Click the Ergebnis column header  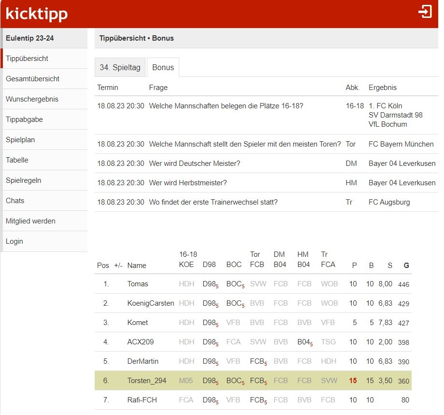(x=383, y=88)
